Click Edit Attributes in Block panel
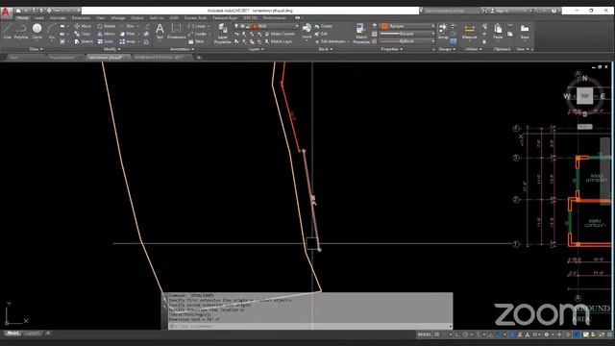Viewport: 615px width, 346px height. [x=331, y=41]
